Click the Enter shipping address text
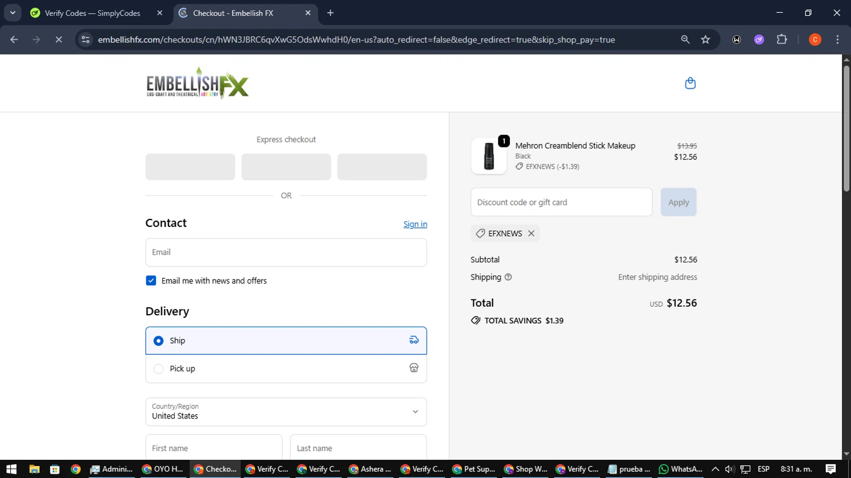 click(x=658, y=277)
